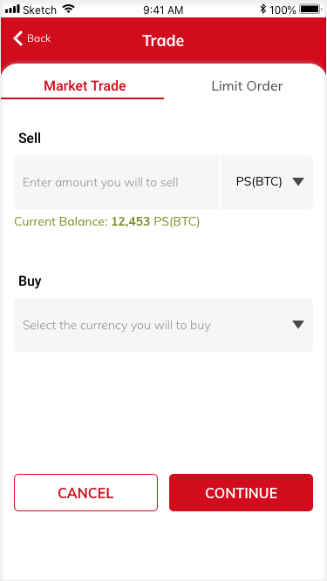327x581 pixels.
Task: Expand the buy currency dropdown arrow
Action: click(298, 325)
